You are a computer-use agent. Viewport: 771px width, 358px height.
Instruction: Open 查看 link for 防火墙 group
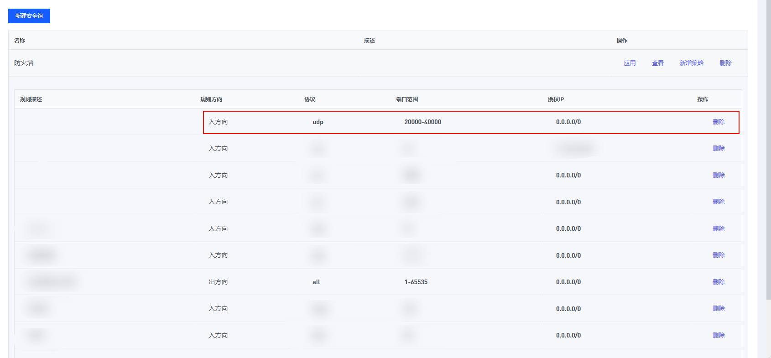tap(657, 63)
